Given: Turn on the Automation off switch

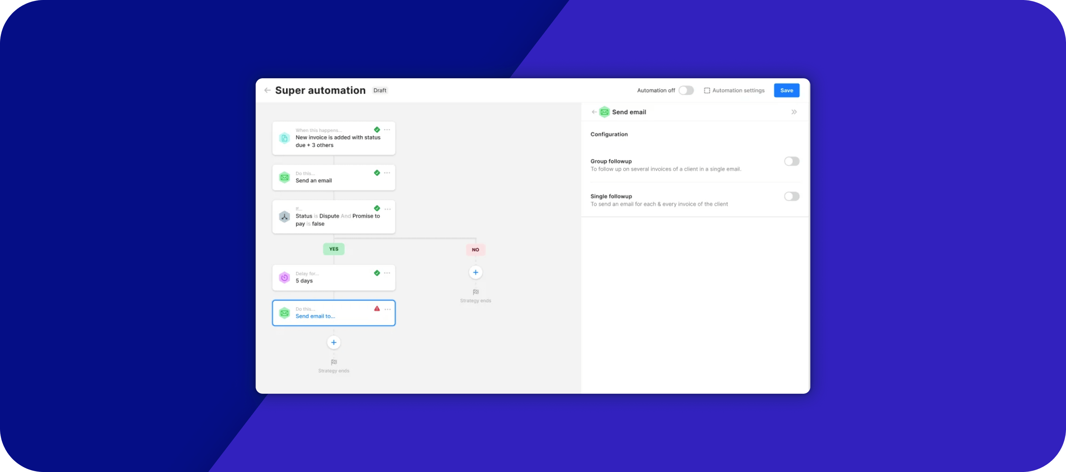Looking at the screenshot, I should tap(686, 90).
